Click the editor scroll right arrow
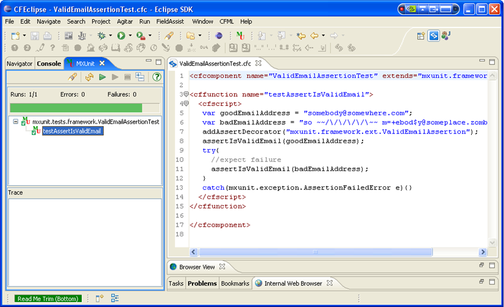Screen dimensions: 504x307 point(483,252)
